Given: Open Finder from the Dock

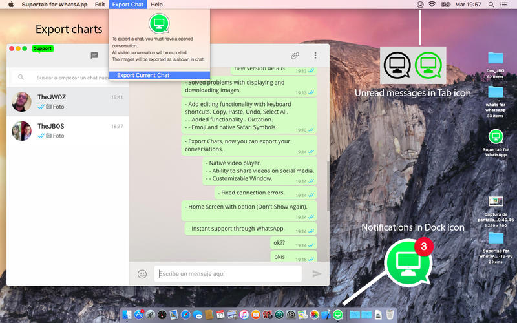Looking at the screenshot, I should 127,315.
